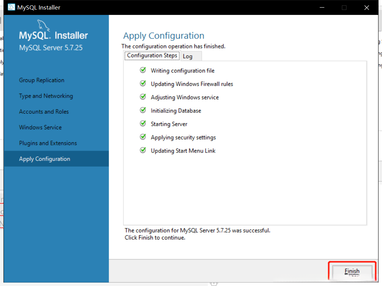
Task: Click MySQL Installer title bar app icon
Action: (x=11, y=7)
